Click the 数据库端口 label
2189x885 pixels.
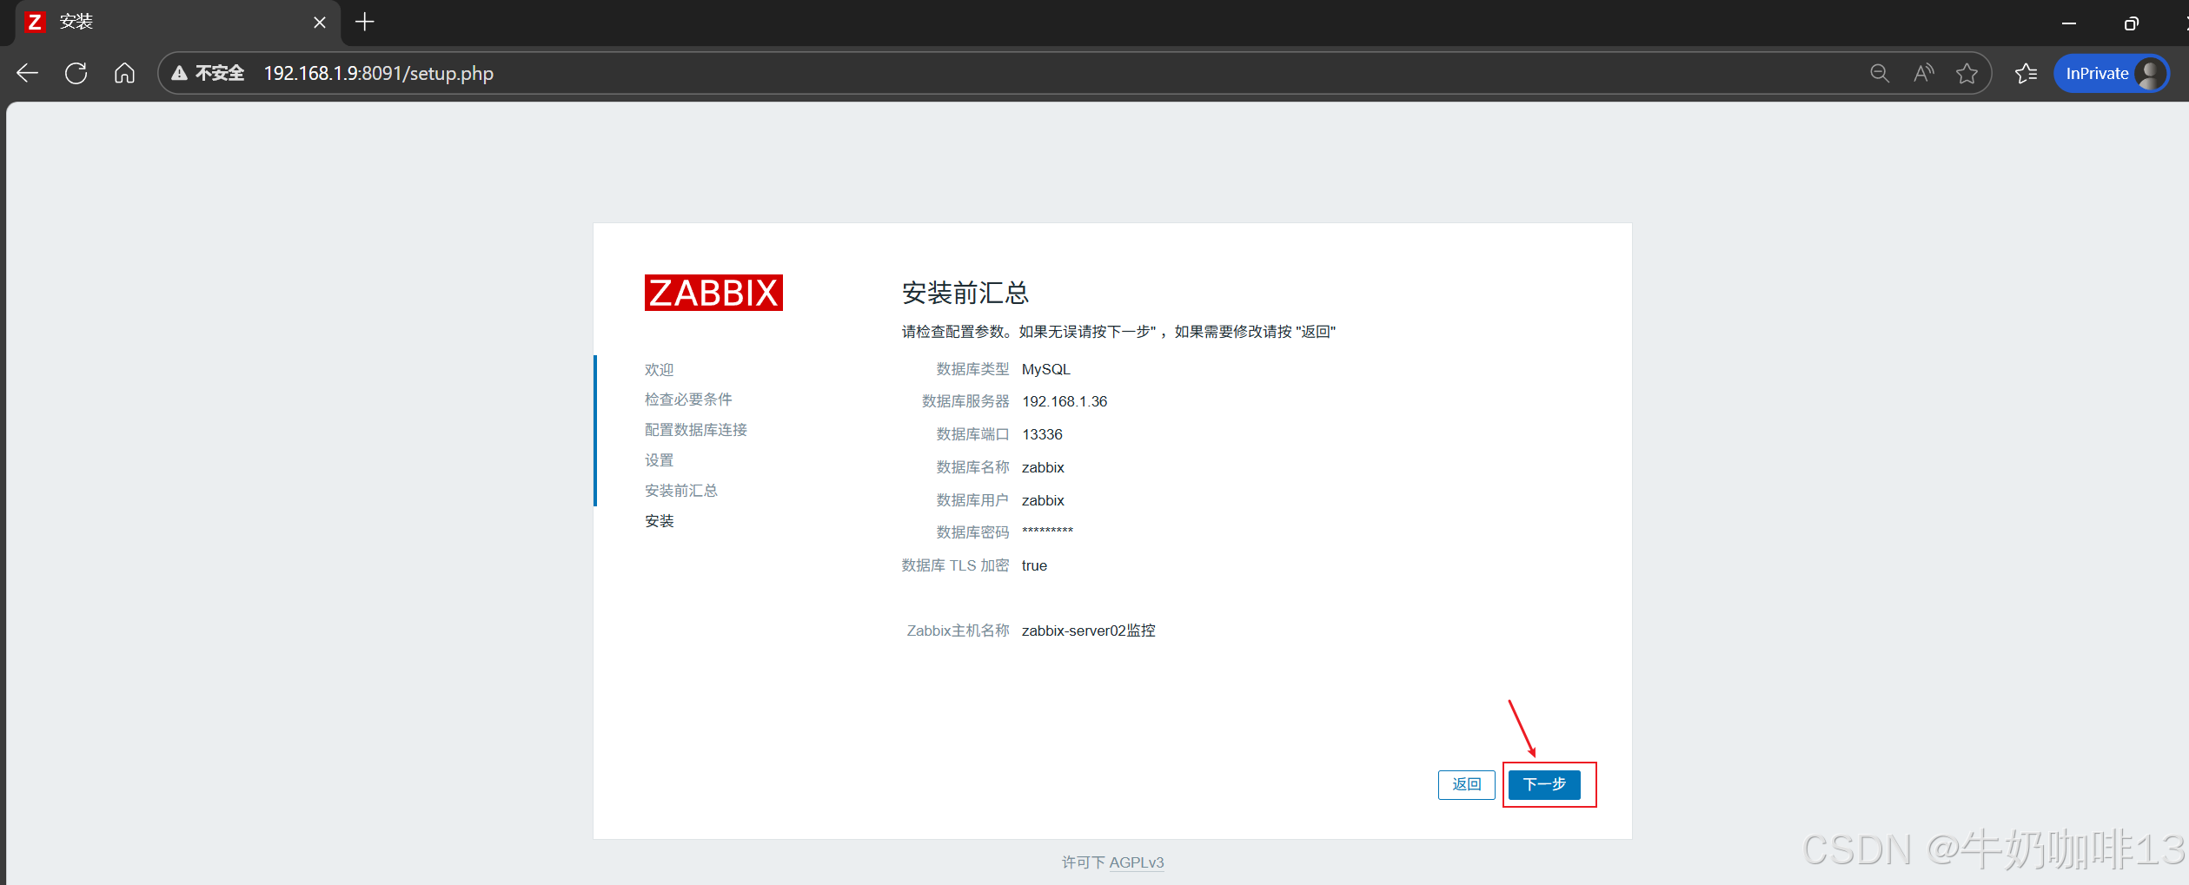[972, 434]
